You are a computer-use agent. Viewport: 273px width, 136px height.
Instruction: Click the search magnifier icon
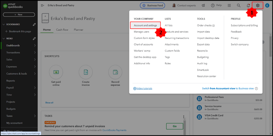pos(239,5)
